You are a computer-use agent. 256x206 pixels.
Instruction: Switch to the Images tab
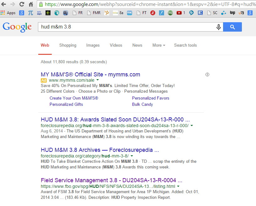93,45
